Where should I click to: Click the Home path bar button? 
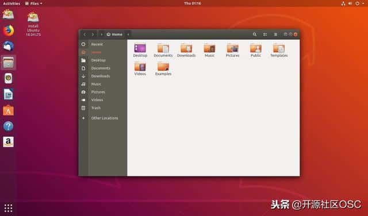click(x=114, y=34)
